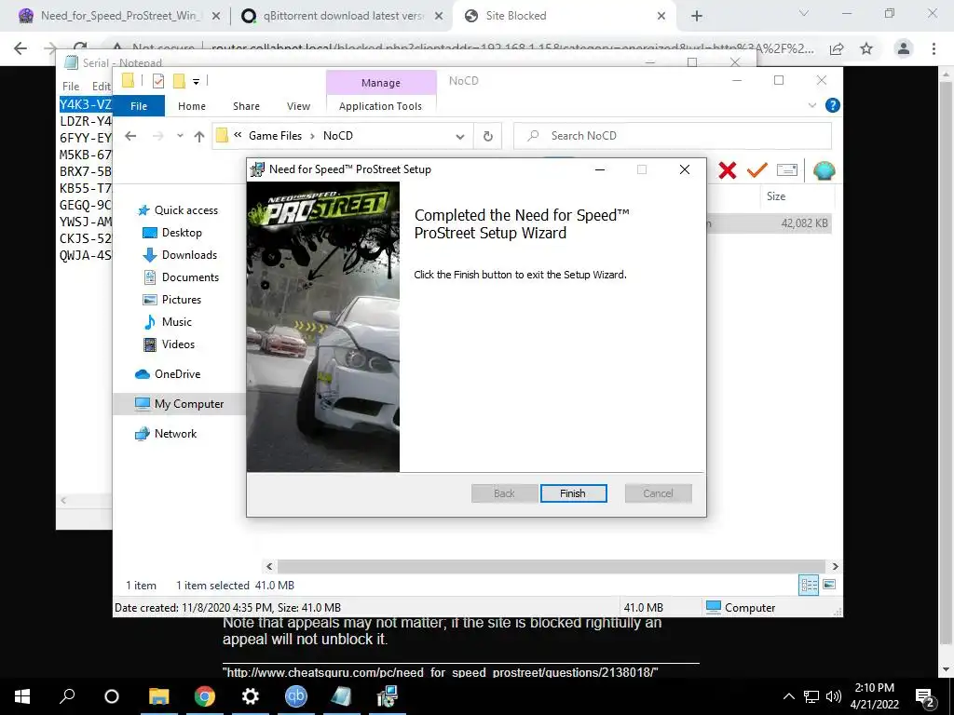This screenshot has height=715, width=954.
Task: Click the rename icon in toolbar
Action: pos(786,170)
